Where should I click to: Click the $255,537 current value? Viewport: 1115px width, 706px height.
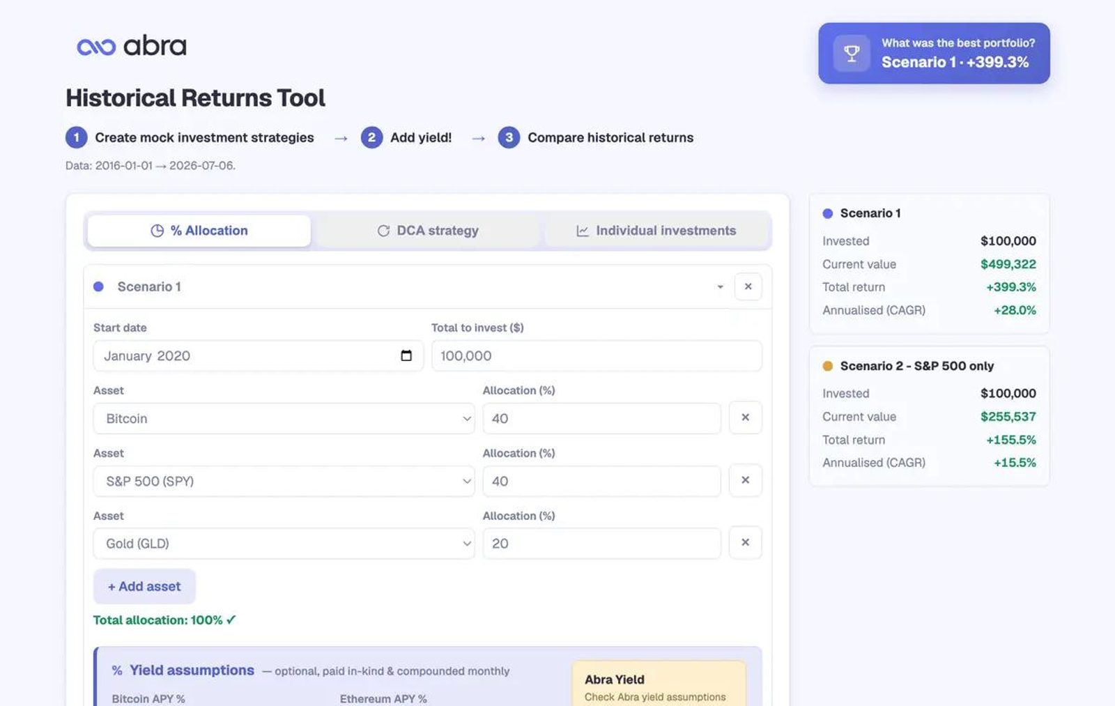(x=1008, y=417)
